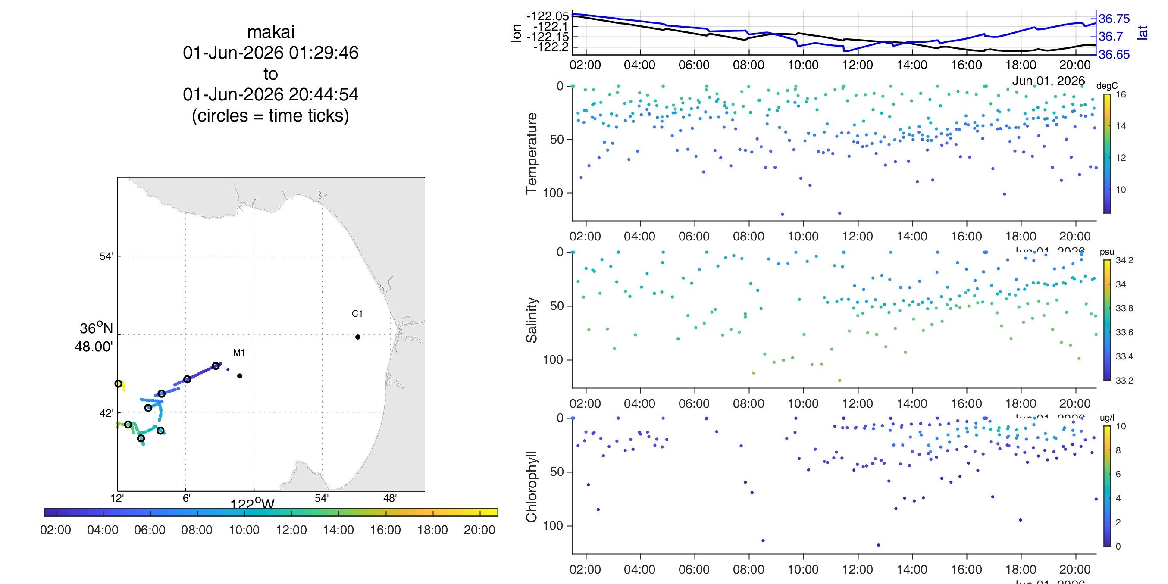Click the 36.75 latitude tick label
Image resolution: width=1168 pixels, height=584 pixels.
(1114, 19)
